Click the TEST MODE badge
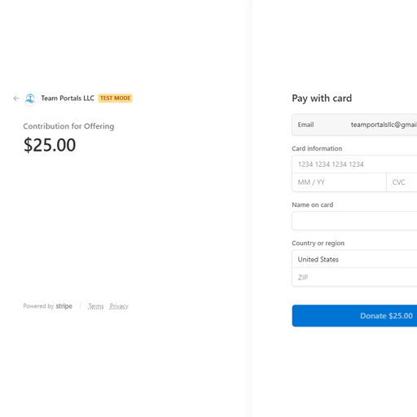The height and width of the screenshot is (417, 417). point(115,98)
